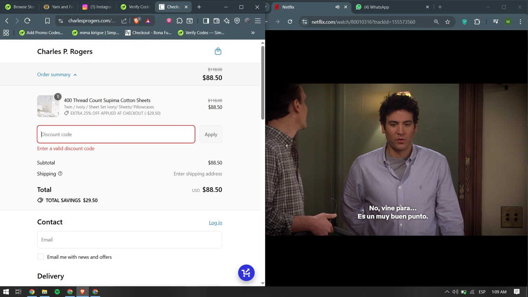Click the Apply discount button
Image resolution: width=528 pixels, height=297 pixels.
click(211, 134)
